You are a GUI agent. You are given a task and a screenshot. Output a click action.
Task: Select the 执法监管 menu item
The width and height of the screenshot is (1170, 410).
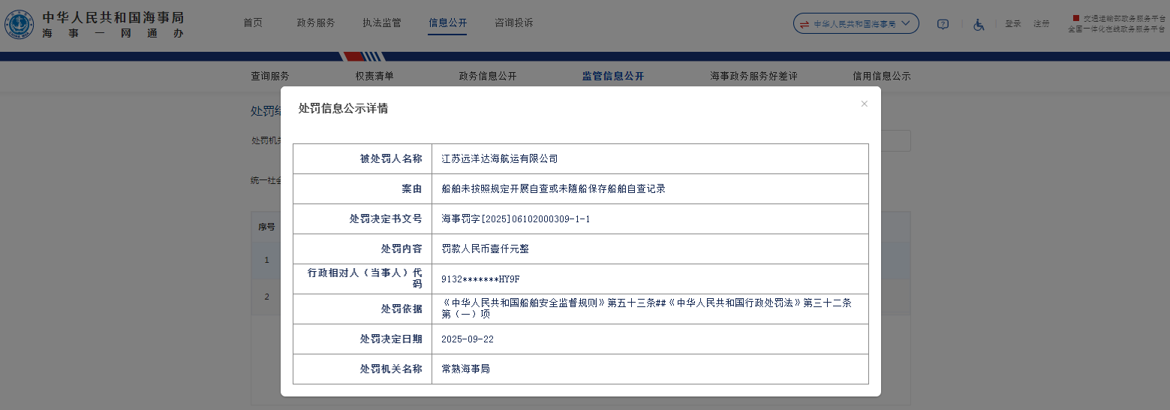[x=382, y=23]
